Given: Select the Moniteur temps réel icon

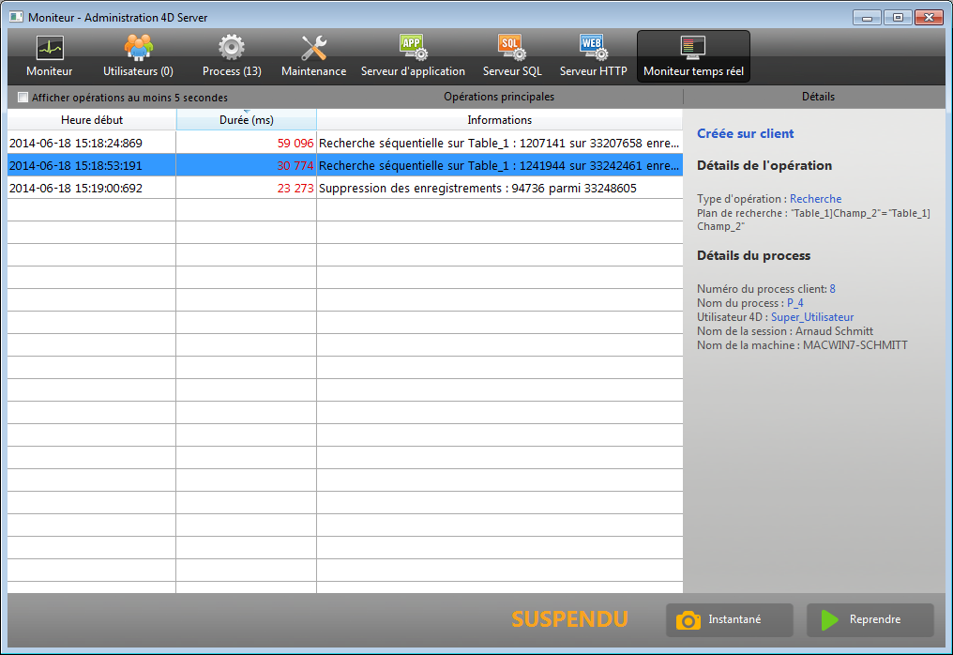Looking at the screenshot, I should pyautogui.click(x=693, y=48).
